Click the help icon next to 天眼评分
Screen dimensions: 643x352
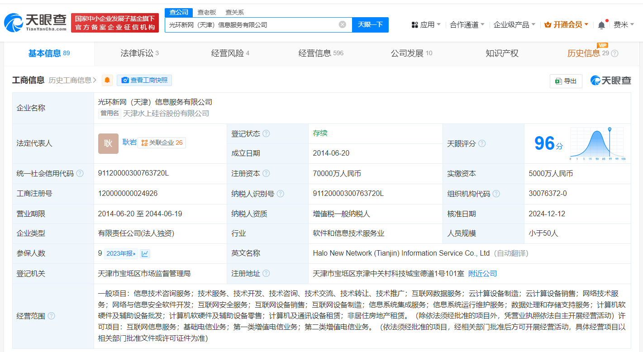[x=482, y=143]
